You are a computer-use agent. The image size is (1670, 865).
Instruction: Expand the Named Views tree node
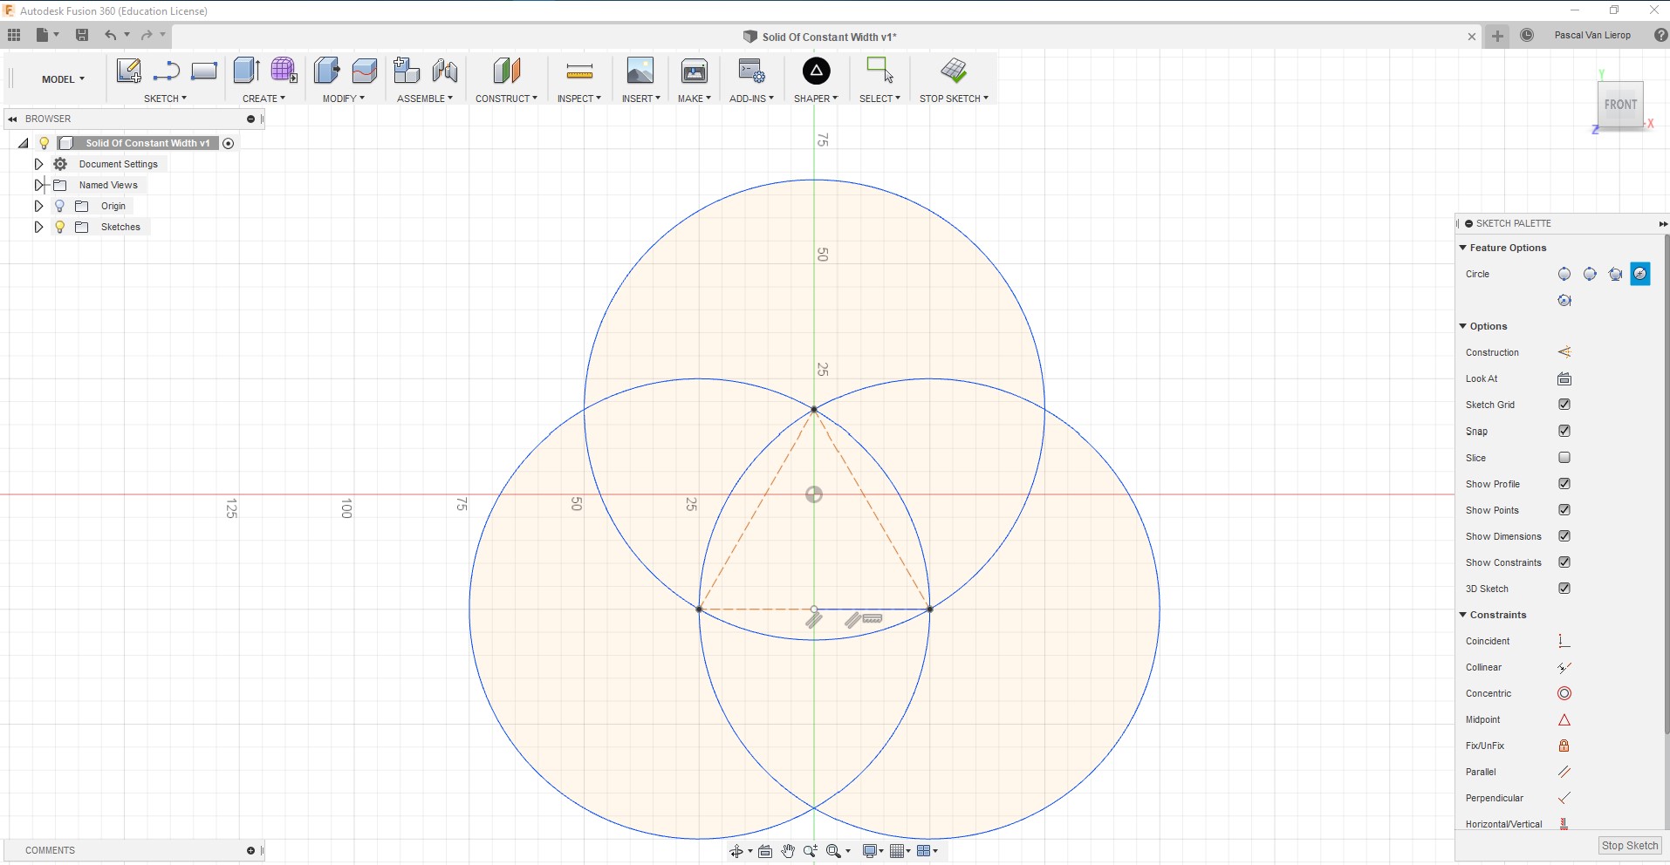pos(38,185)
